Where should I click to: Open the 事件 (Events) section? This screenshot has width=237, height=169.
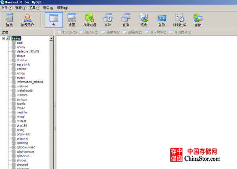(107, 20)
